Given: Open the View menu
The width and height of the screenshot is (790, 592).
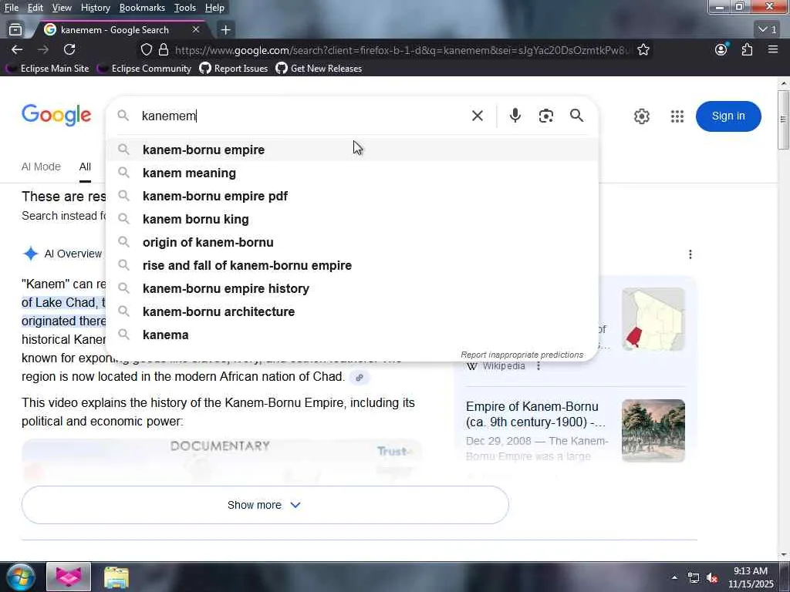Looking at the screenshot, I should click(x=62, y=8).
